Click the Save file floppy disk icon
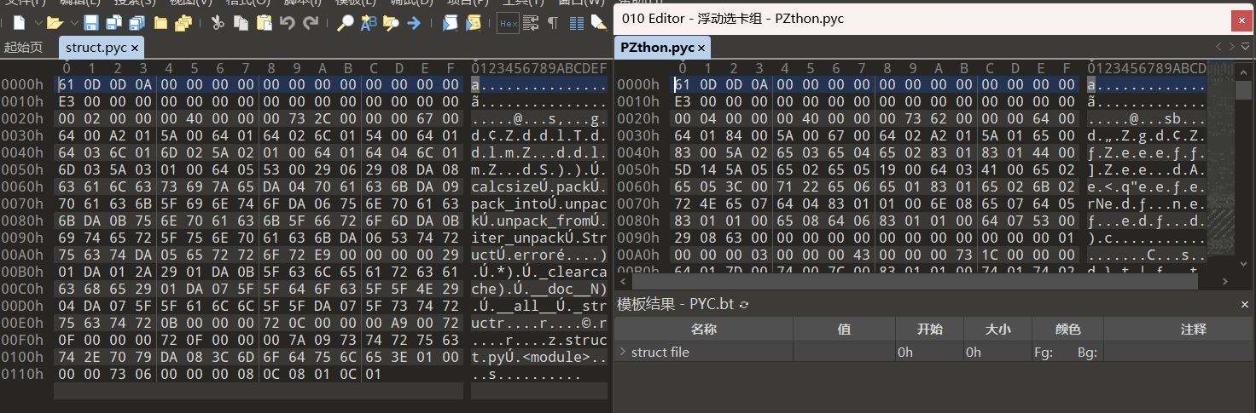The image size is (1256, 413). point(90,23)
